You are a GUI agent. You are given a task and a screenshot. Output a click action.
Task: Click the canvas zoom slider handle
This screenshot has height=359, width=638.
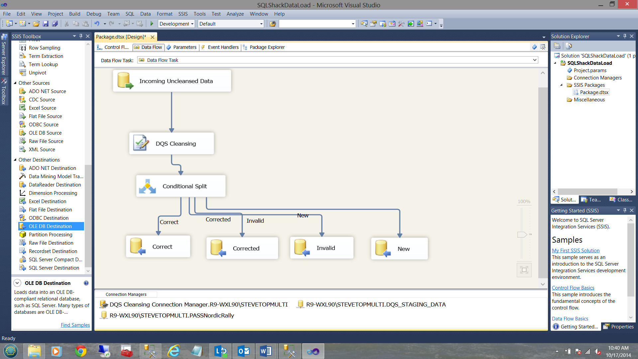(522, 235)
